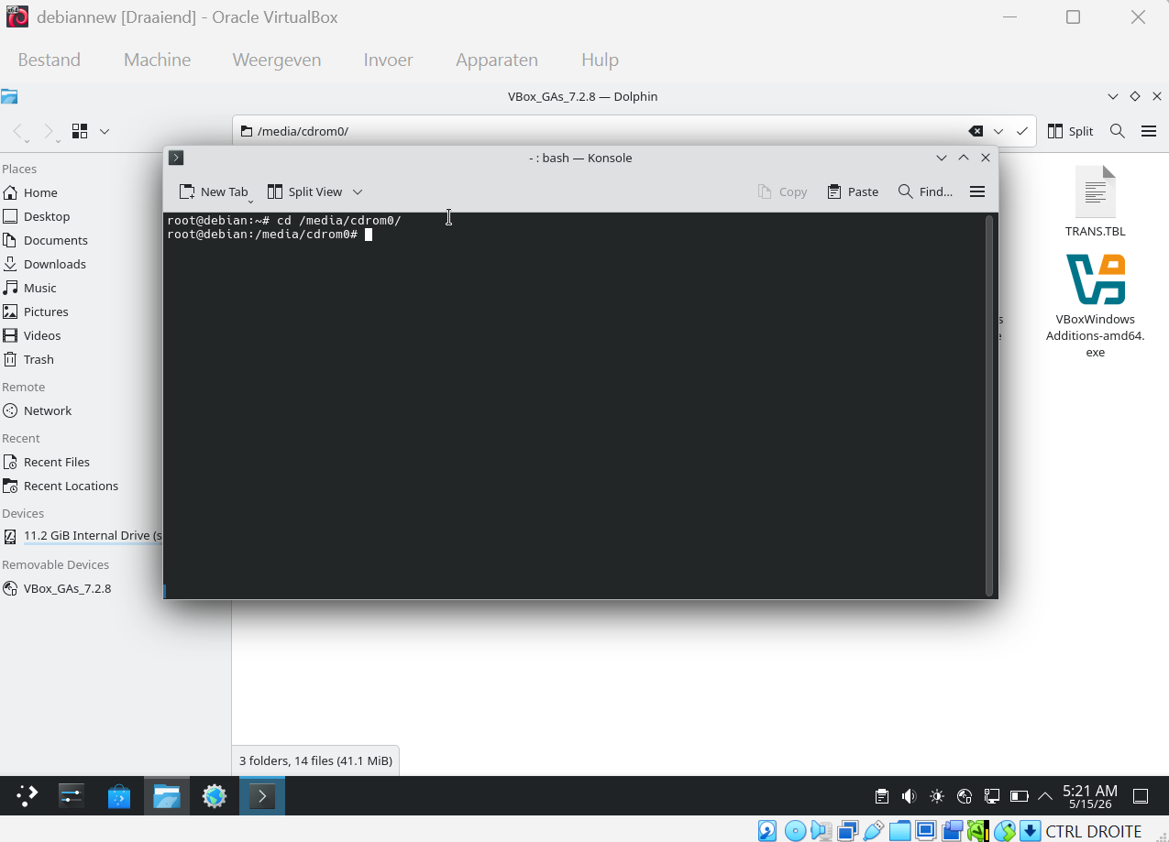This screenshot has height=842, width=1169.
Task: Open Find in Konsole toolbar
Action: 925,191
